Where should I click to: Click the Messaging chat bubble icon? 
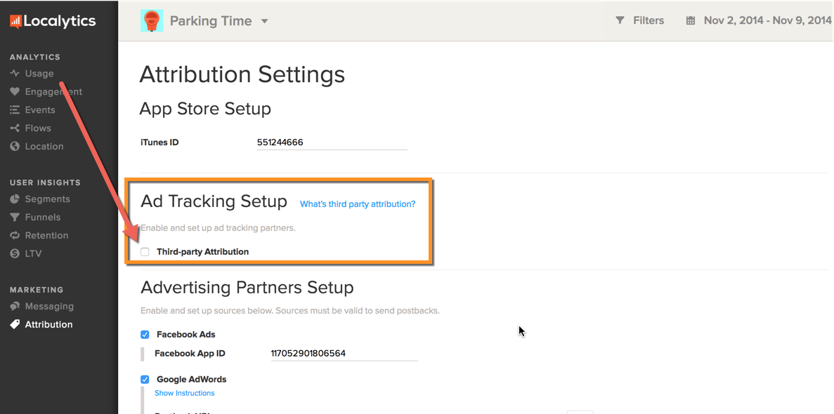coord(14,306)
